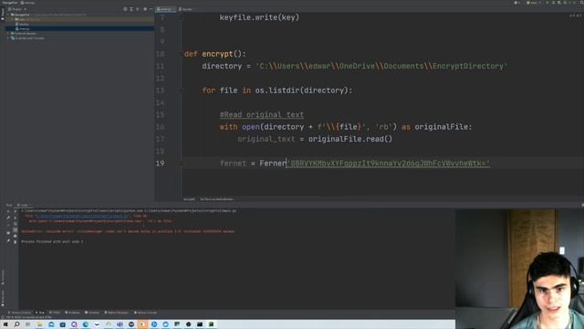Expand Scratches and Consoles node
The image size is (584, 329).
pyautogui.click(x=8, y=38)
